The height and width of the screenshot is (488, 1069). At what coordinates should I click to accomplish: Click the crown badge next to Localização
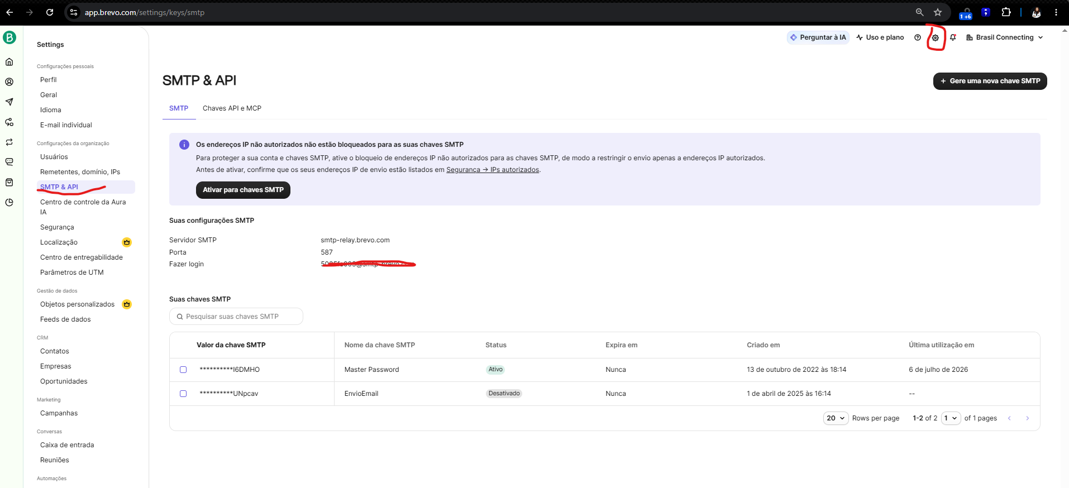click(127, 242)
